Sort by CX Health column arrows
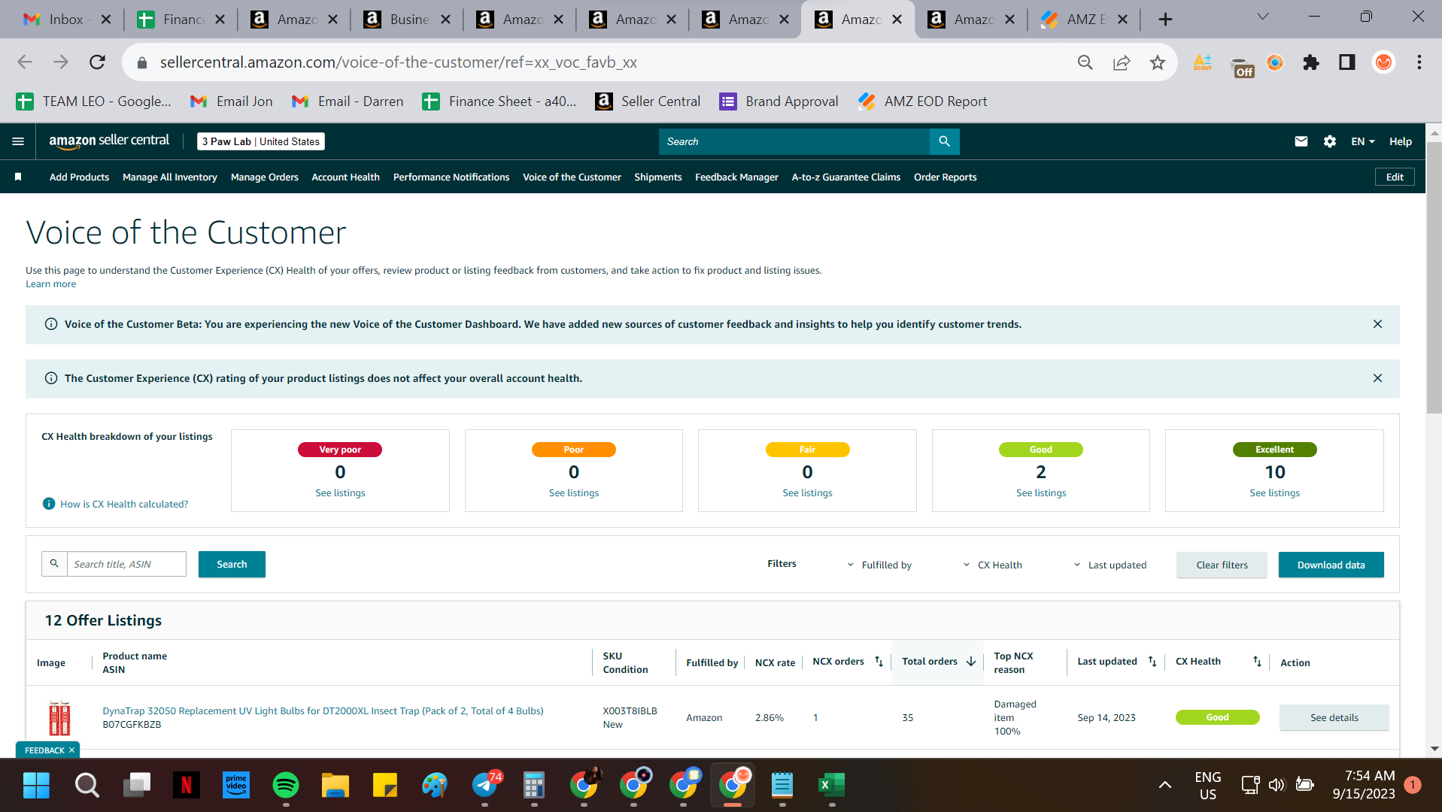 [x=1257, y=662]
